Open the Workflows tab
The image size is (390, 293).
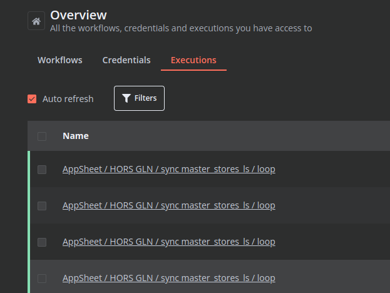pyautogui.click(x=59, y=60)
